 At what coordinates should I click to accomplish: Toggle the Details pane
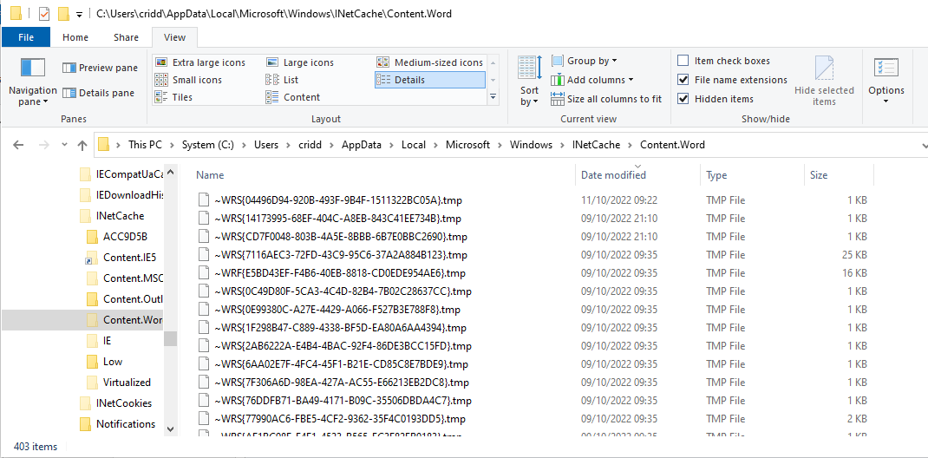[99, 93]
